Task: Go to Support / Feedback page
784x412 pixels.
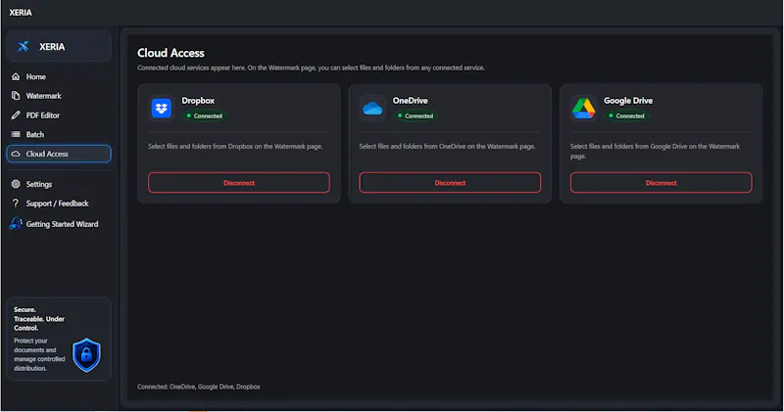Action: coord(57,204)
